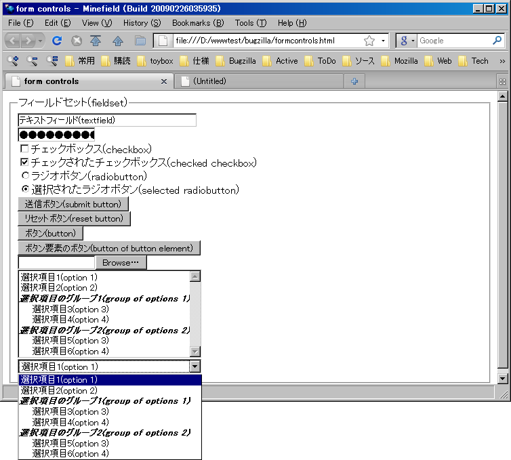This screenshot has width=511, height=460.
Task: Click the folder icon in navigation toolbar
Action: pos(140,41)
